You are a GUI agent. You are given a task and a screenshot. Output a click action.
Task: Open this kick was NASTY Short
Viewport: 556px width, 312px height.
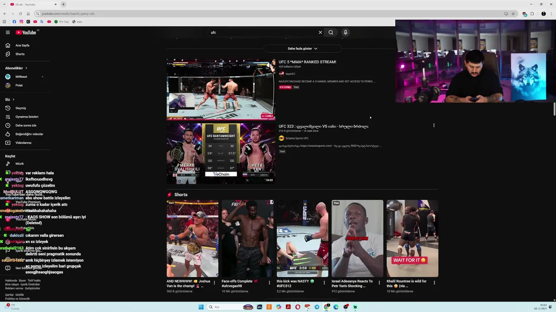[x=302, y=238]
